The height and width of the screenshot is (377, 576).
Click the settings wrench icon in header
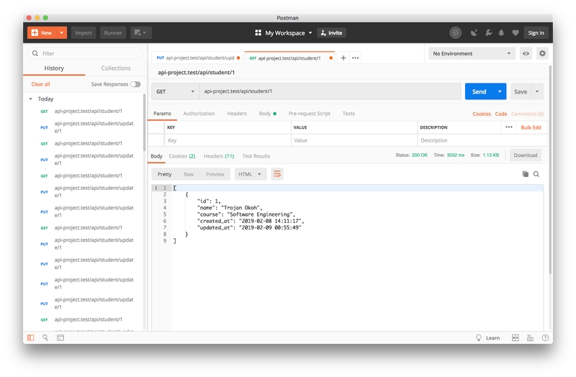point(487,32)
